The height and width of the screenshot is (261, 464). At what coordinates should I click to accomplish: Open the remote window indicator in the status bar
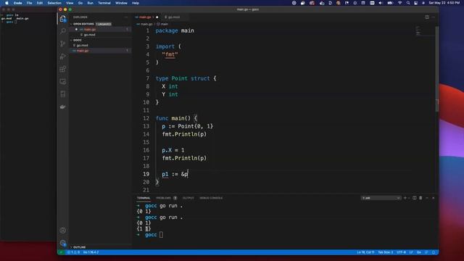[61, 252]
